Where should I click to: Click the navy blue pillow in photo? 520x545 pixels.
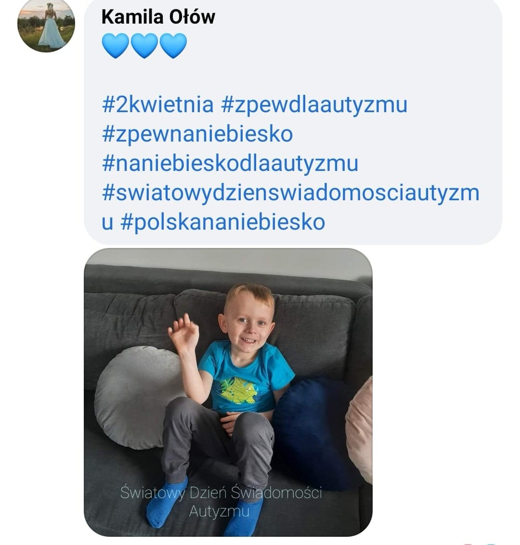tap(311, 433)
